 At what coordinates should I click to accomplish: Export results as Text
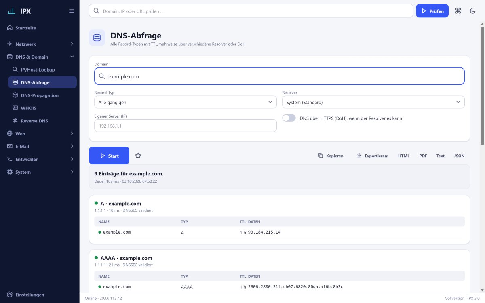[441, 156]
